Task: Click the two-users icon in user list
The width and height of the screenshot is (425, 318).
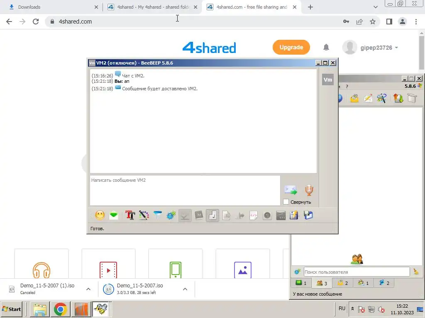Action: pos(357,259)
